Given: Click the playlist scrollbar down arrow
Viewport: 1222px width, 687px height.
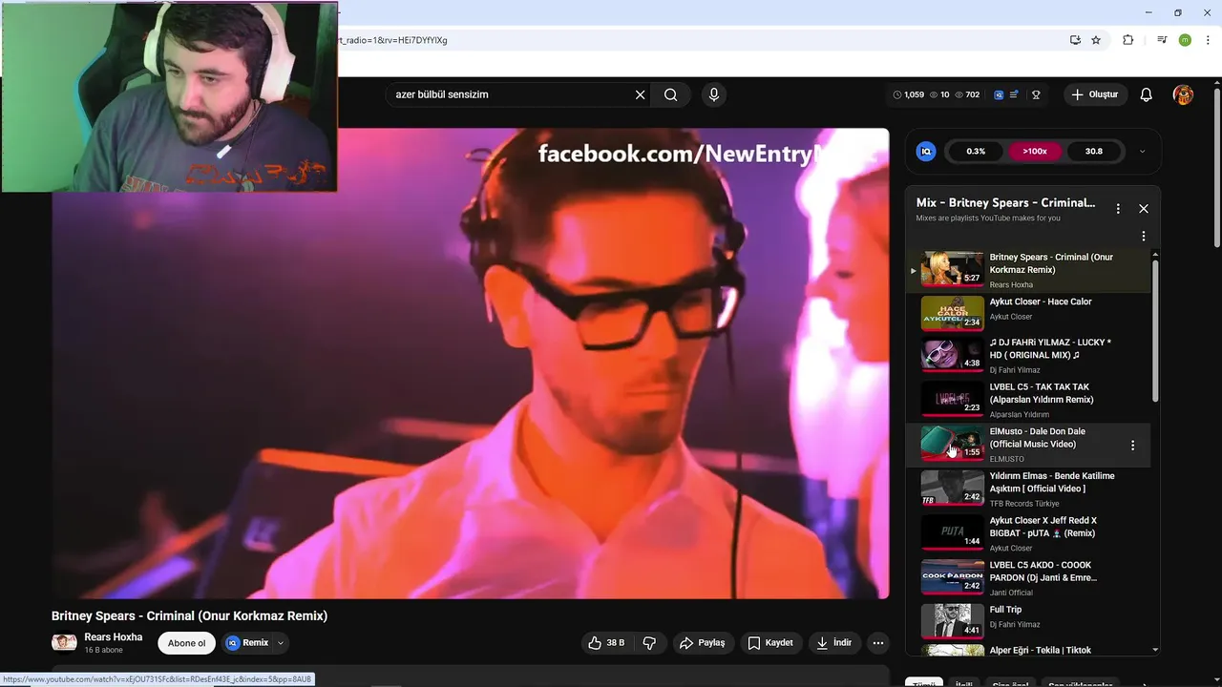Looking at the screenshot, I should [x=1155, y=650].
